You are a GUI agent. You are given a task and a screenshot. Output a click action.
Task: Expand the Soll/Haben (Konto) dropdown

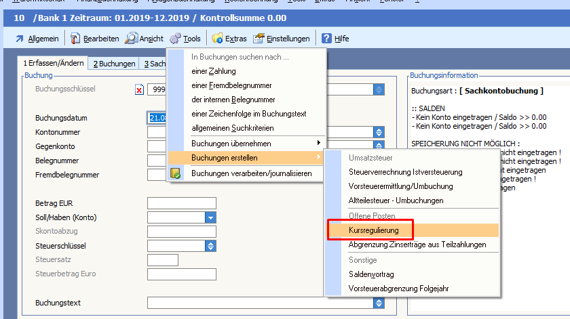click(x=210, y=217)
